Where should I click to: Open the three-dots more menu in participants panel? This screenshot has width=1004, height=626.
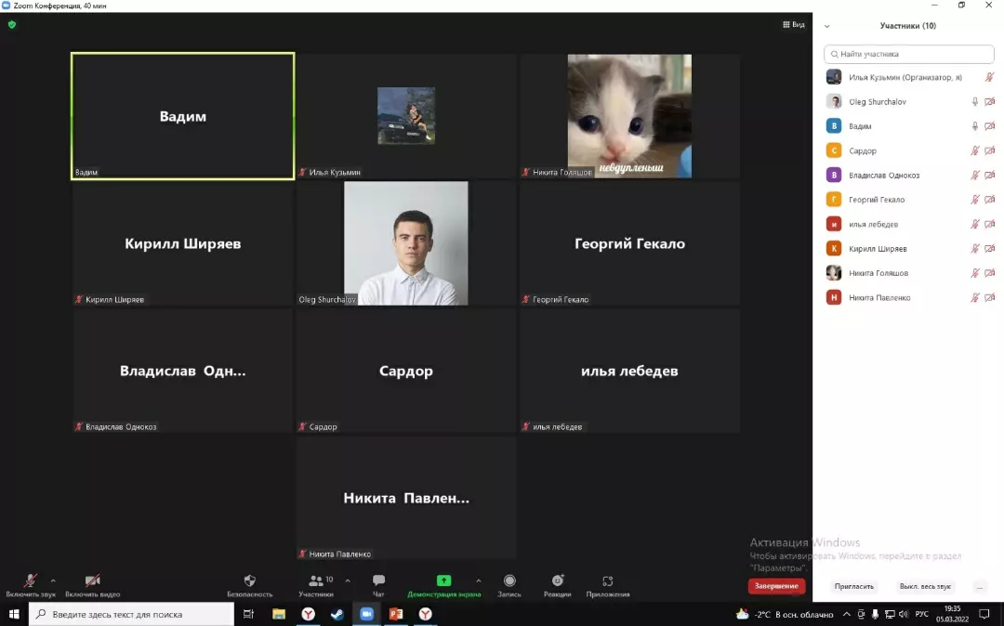pyautogui.click(x=979, y=587)
